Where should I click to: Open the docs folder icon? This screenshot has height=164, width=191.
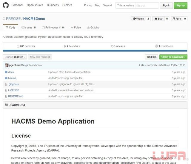pyautogui.click(x=6, y=72)
